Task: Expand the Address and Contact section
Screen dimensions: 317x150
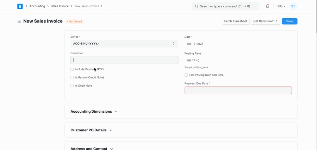Action: (92, 148)
